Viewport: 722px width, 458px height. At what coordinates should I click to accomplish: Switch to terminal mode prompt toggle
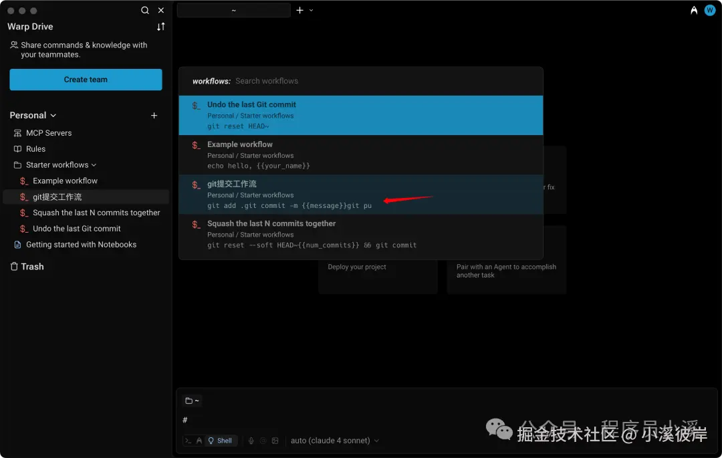[188, 441]
